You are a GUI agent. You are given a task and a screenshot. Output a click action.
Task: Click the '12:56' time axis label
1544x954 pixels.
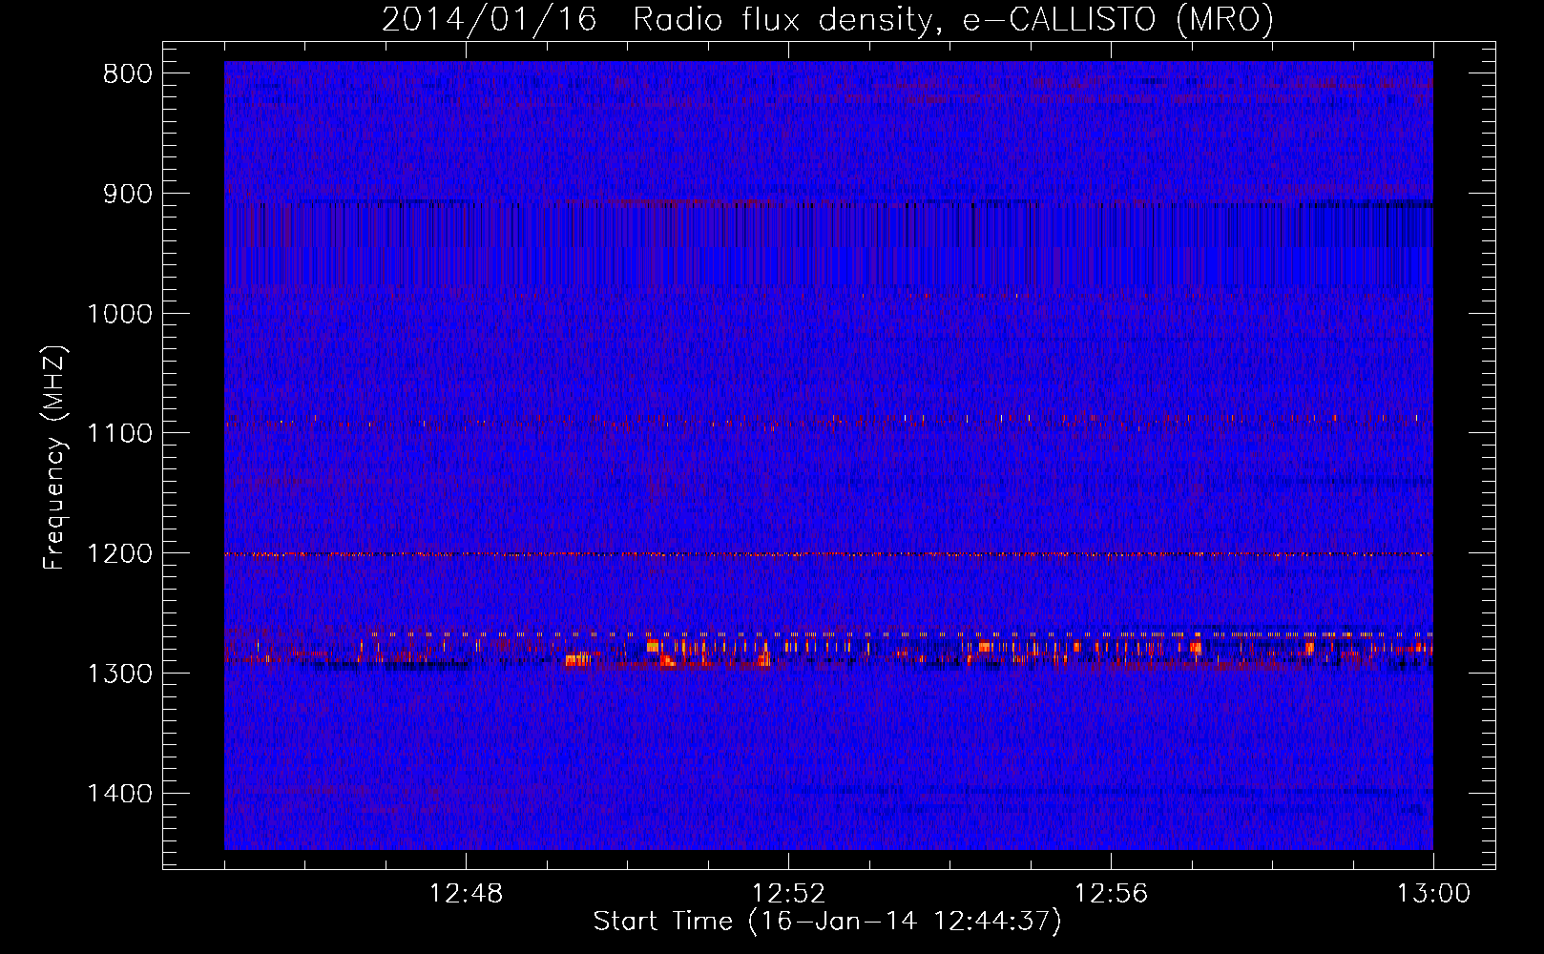[x=1111, y=894]
